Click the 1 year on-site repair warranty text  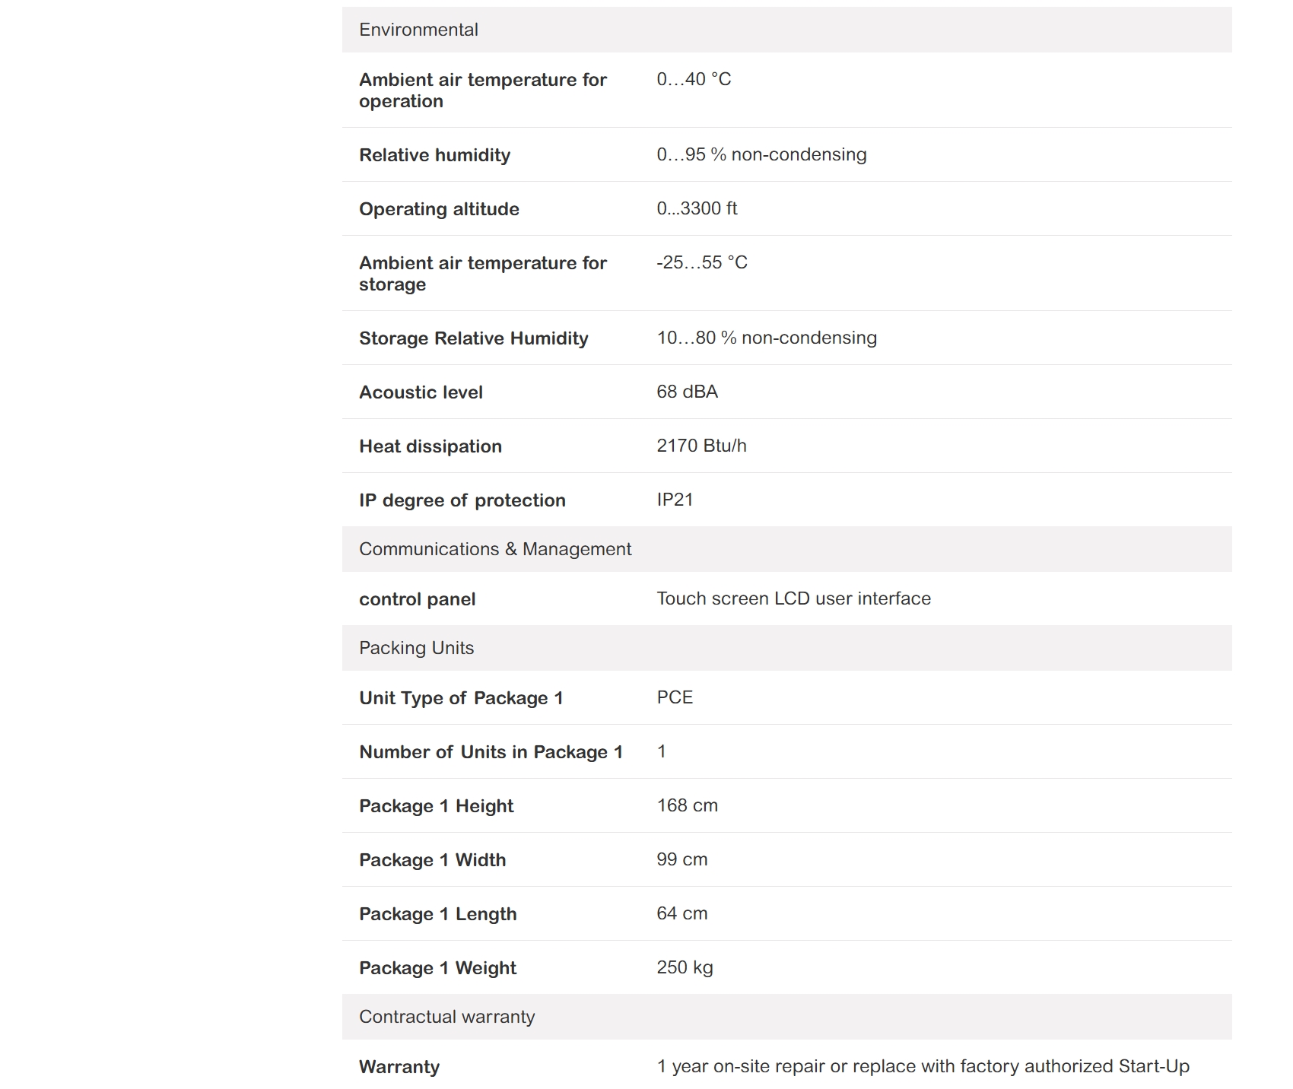(x=923, y=1066)
